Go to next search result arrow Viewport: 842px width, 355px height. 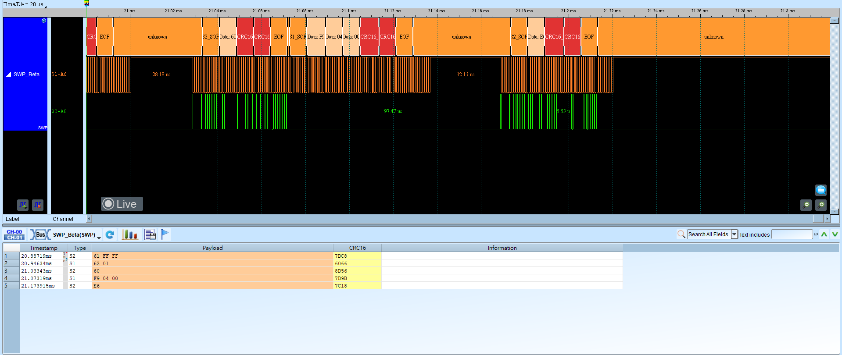[835, 234]
